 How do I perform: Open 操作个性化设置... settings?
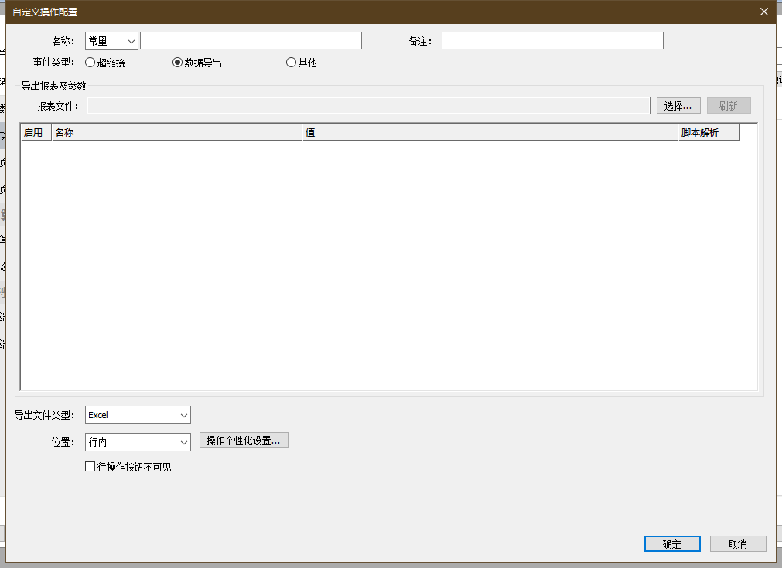(x=244, y=440)
